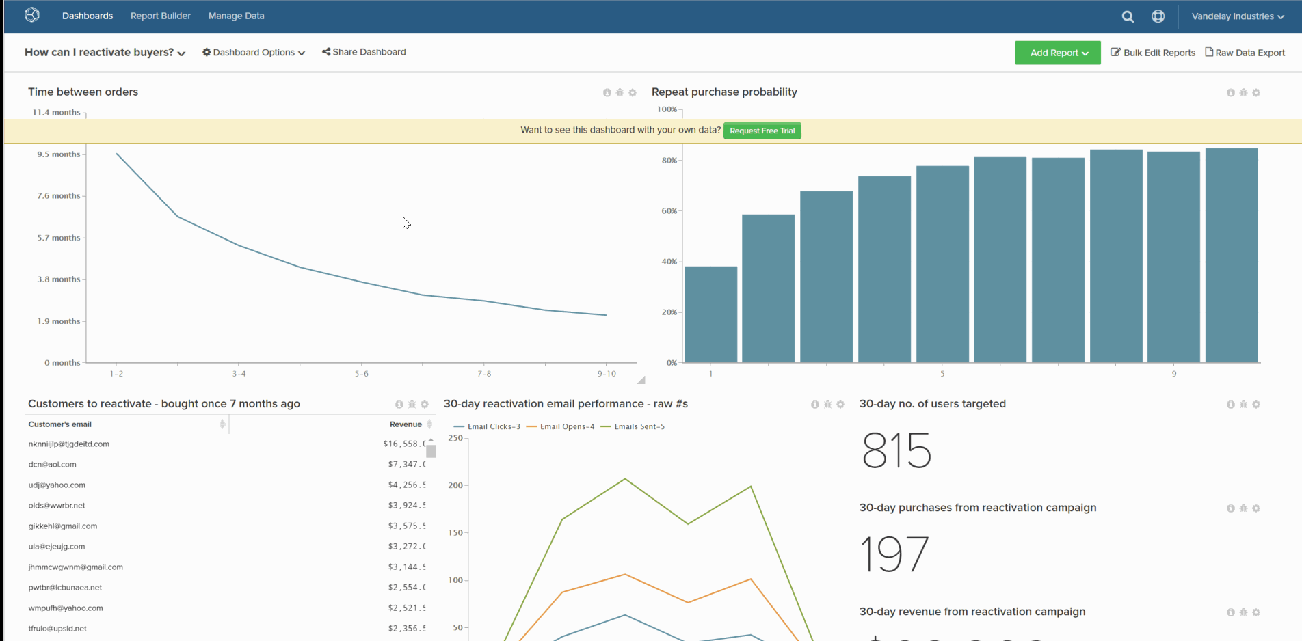Open the search magnifier in the top bar

click(x=1128, y=16)
